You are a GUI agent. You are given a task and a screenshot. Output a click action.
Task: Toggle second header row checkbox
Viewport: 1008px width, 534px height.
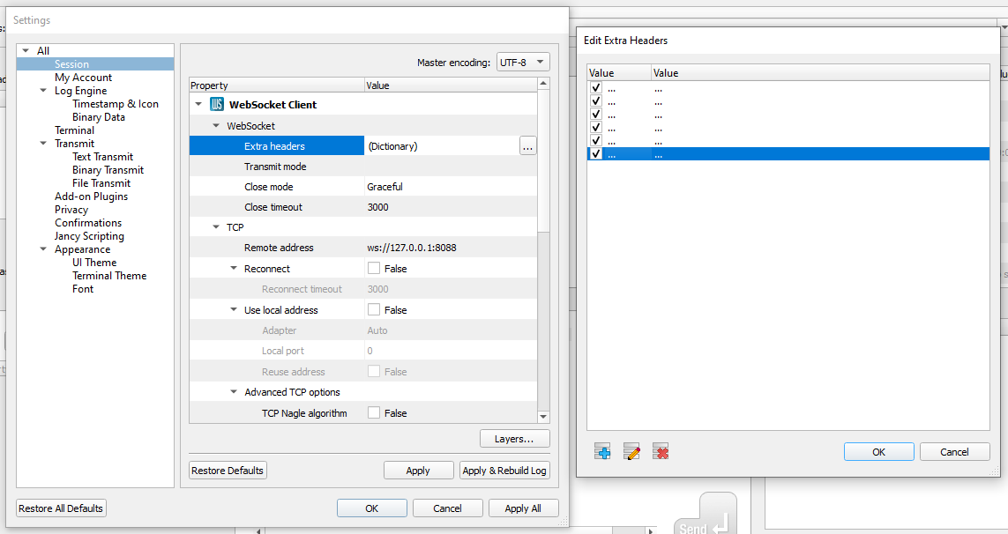(x=596, y=100)
